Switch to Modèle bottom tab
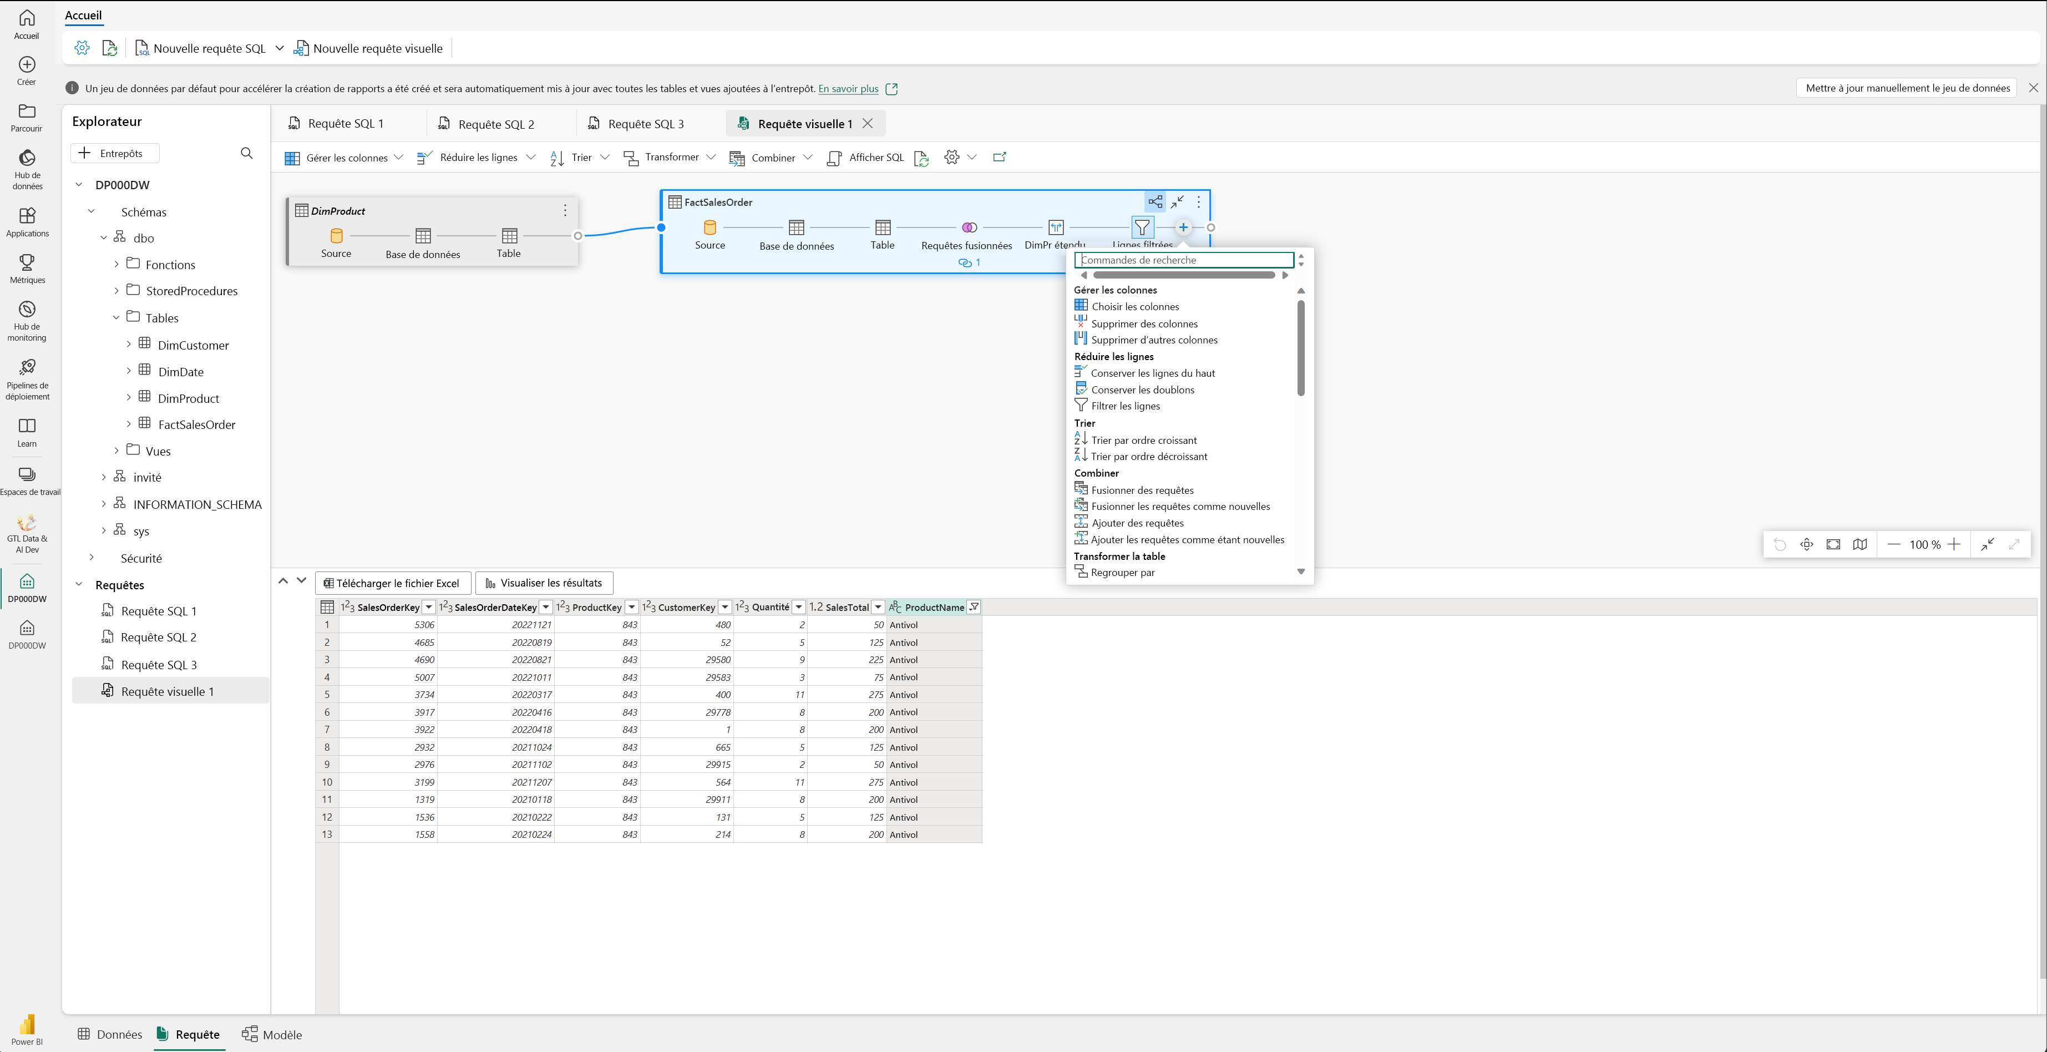The width and height of the screenshot is (2047, 1052). [272, 1034]
